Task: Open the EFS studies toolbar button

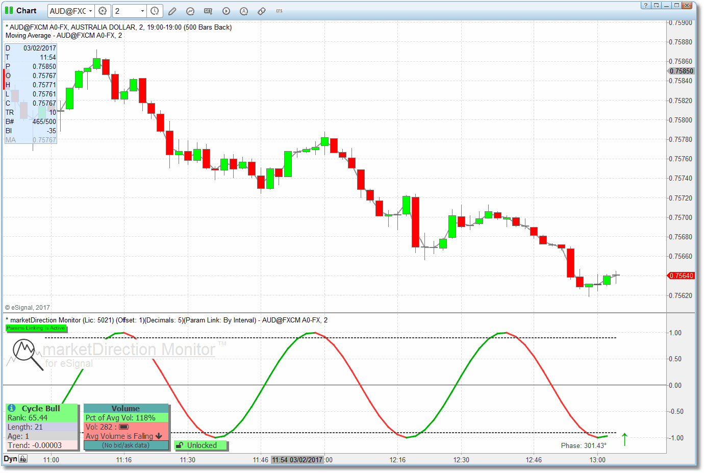Action: pos(279,11)
